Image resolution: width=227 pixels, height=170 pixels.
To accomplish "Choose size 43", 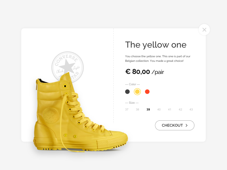I will pyautogui.click(x=191, y=109).
